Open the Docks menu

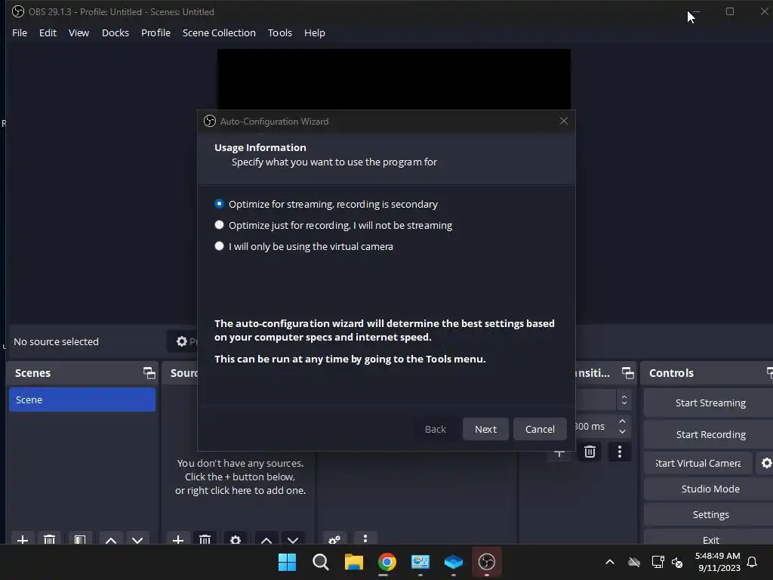pyautogui.click(x=115, y=32)
